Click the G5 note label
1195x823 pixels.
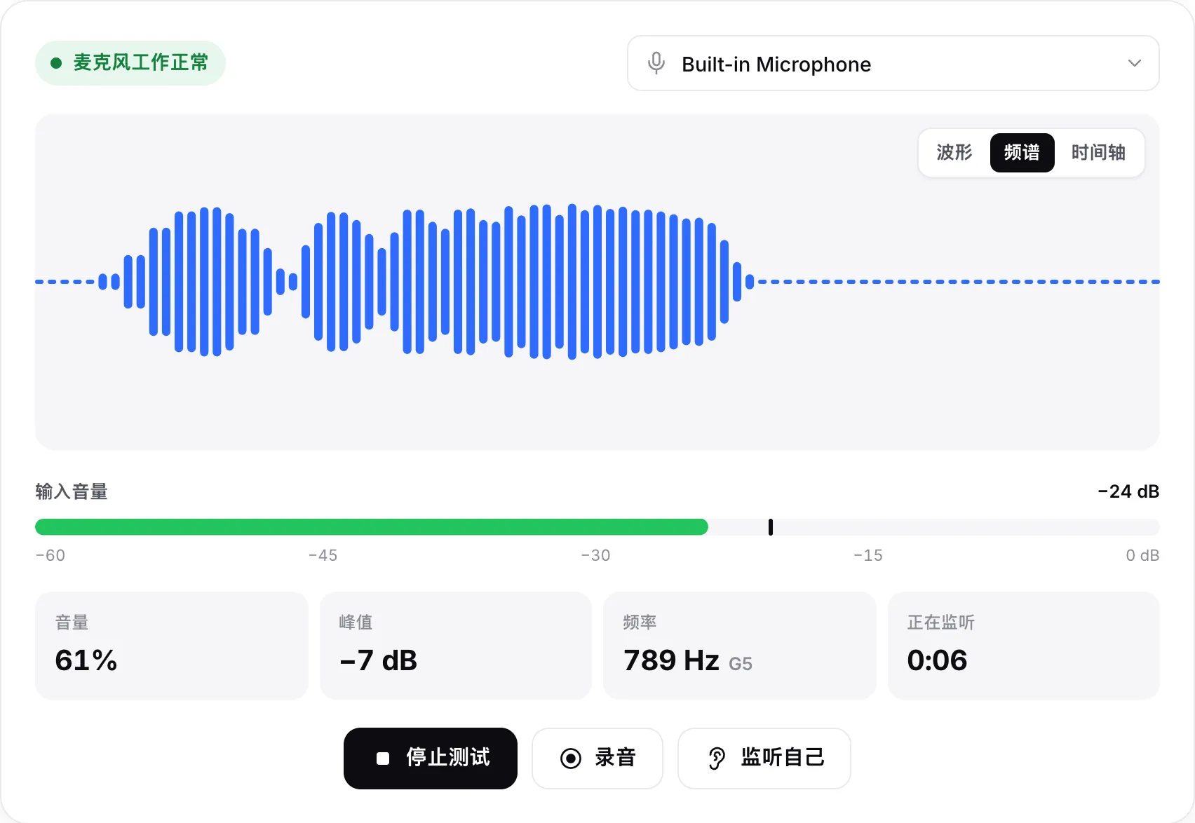point(741,664)
